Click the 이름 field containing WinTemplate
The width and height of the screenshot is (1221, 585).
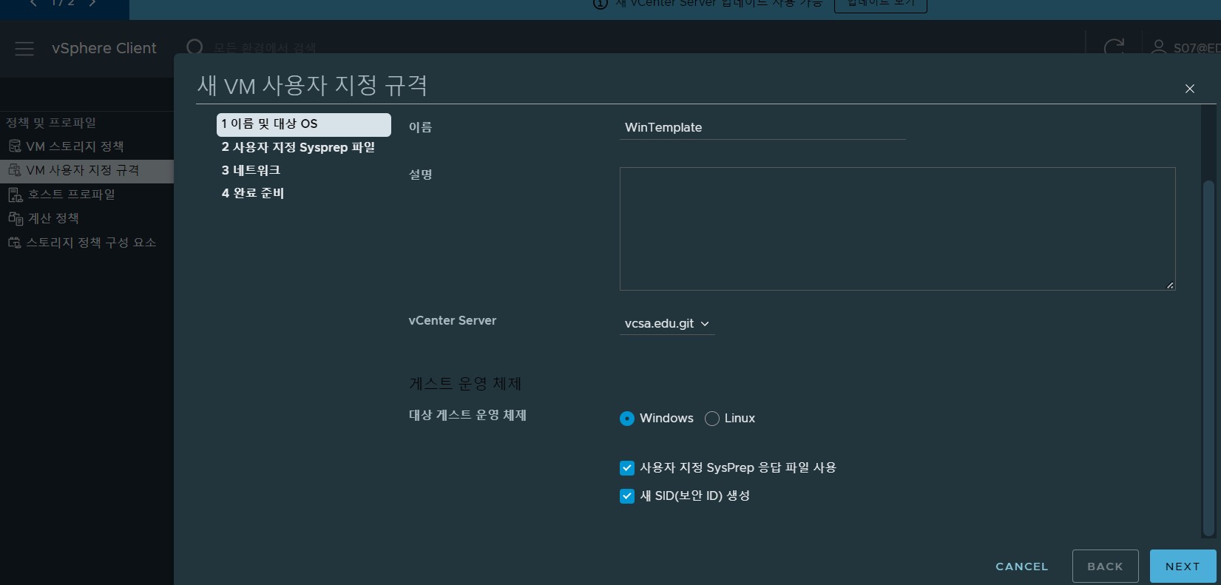762,128
